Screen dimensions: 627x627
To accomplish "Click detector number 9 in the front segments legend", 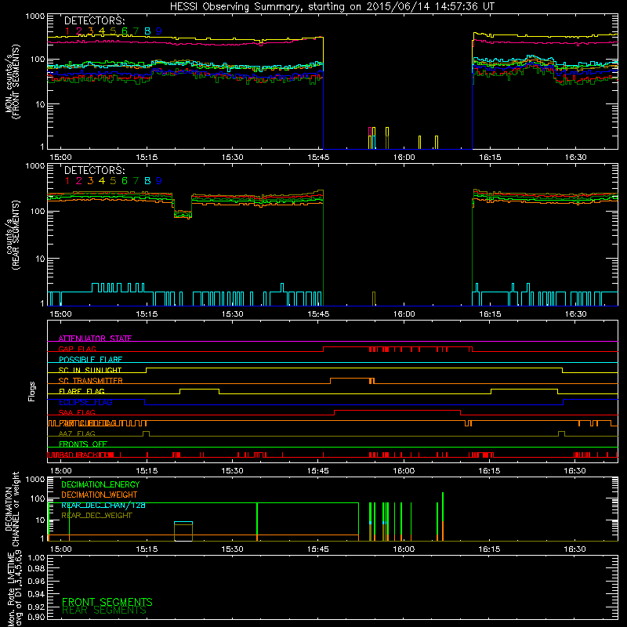I will [159, 31].
